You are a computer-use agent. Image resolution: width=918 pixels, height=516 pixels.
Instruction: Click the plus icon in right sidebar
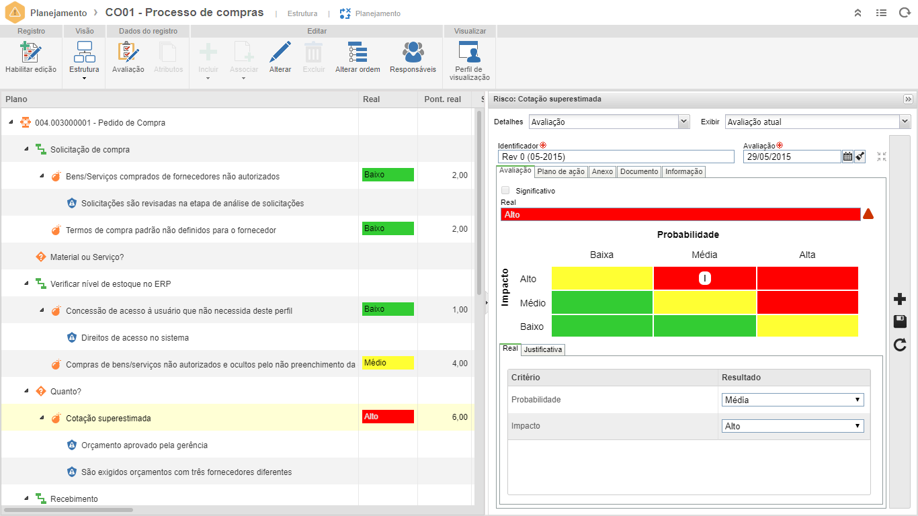pyautogui.click(x=900, y=299)
